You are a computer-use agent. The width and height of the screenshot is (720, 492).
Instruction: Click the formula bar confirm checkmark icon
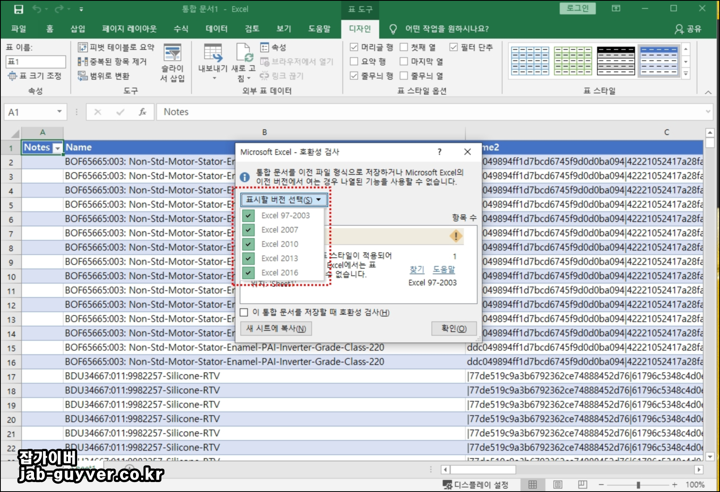[120, 112]
